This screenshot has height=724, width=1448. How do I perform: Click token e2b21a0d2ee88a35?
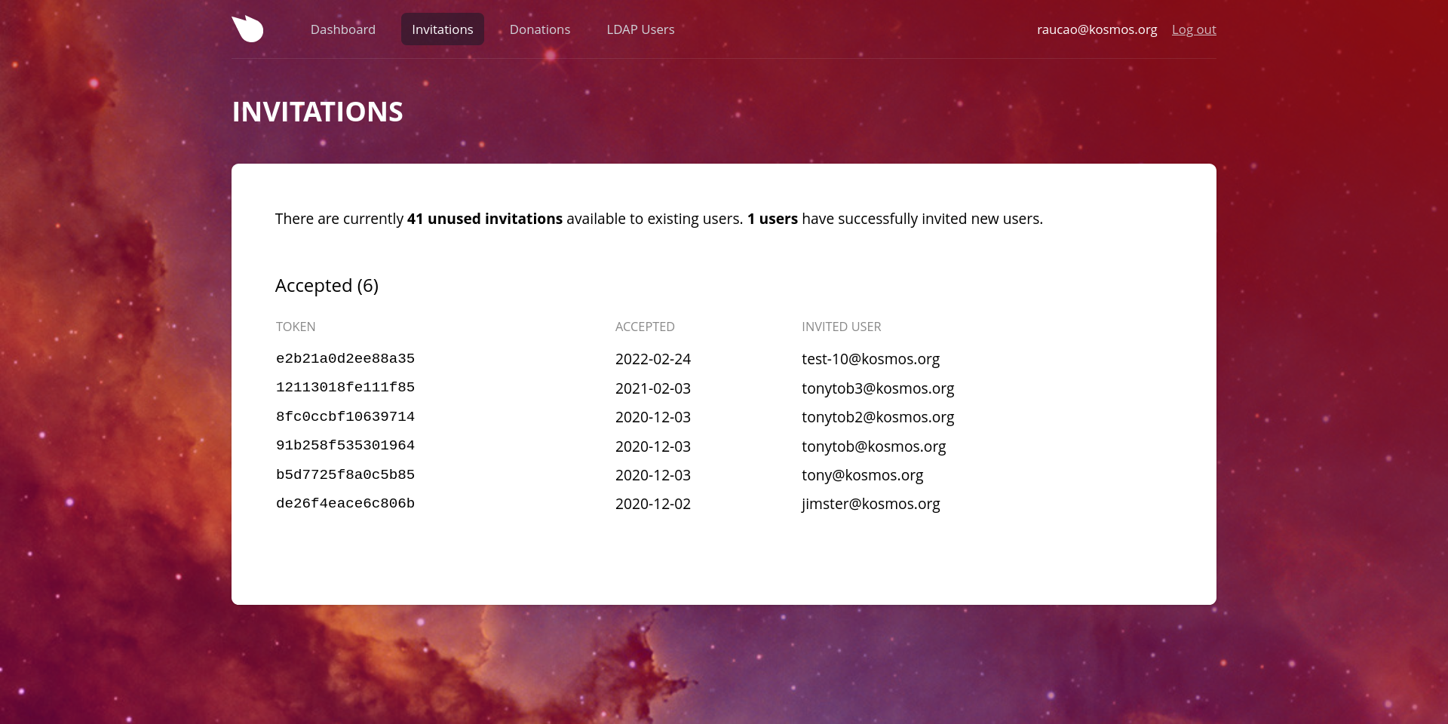345,359
